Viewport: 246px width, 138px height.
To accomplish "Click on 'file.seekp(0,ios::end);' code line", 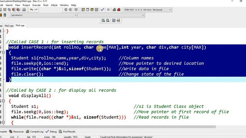I will coord(40,63).
